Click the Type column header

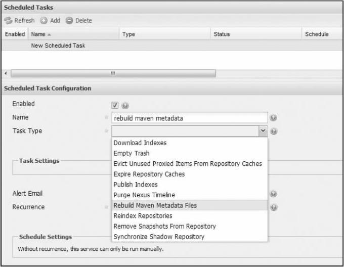tap(129, 34)
